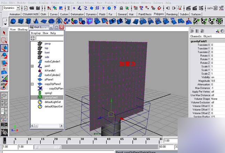This screenshot has height=153, width=225.
Task: Open Outliner Display menu
Action: click(36, 33)
